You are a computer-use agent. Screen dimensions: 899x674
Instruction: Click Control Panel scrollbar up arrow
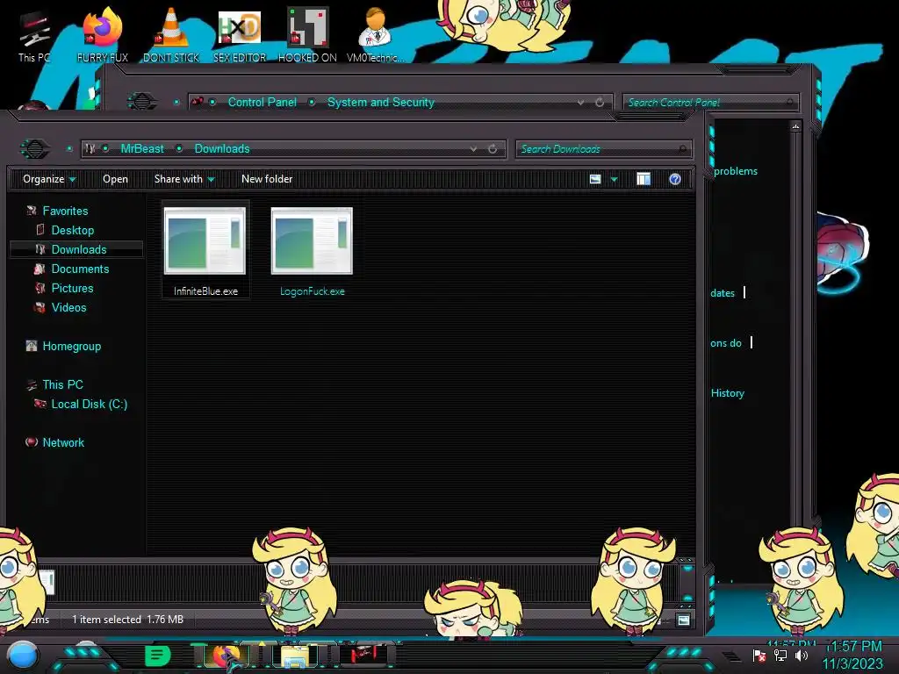[x=795, y=126]
